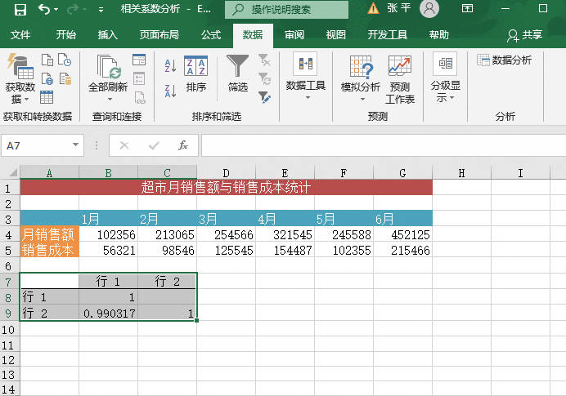Click the red title cell 超市月销售额与销售成本统计
The width and height of the screenshot is (566, 396).
[x=226, y=187]
